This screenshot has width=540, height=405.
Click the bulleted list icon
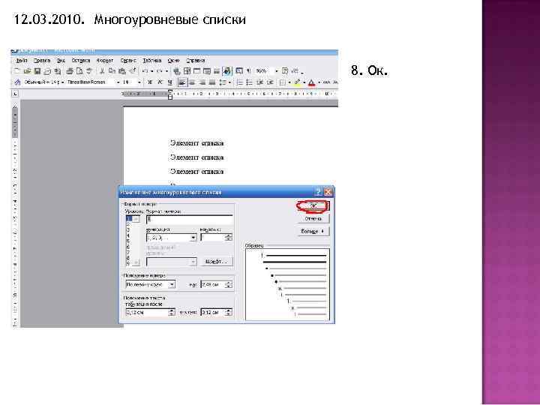tap(250, 82)
